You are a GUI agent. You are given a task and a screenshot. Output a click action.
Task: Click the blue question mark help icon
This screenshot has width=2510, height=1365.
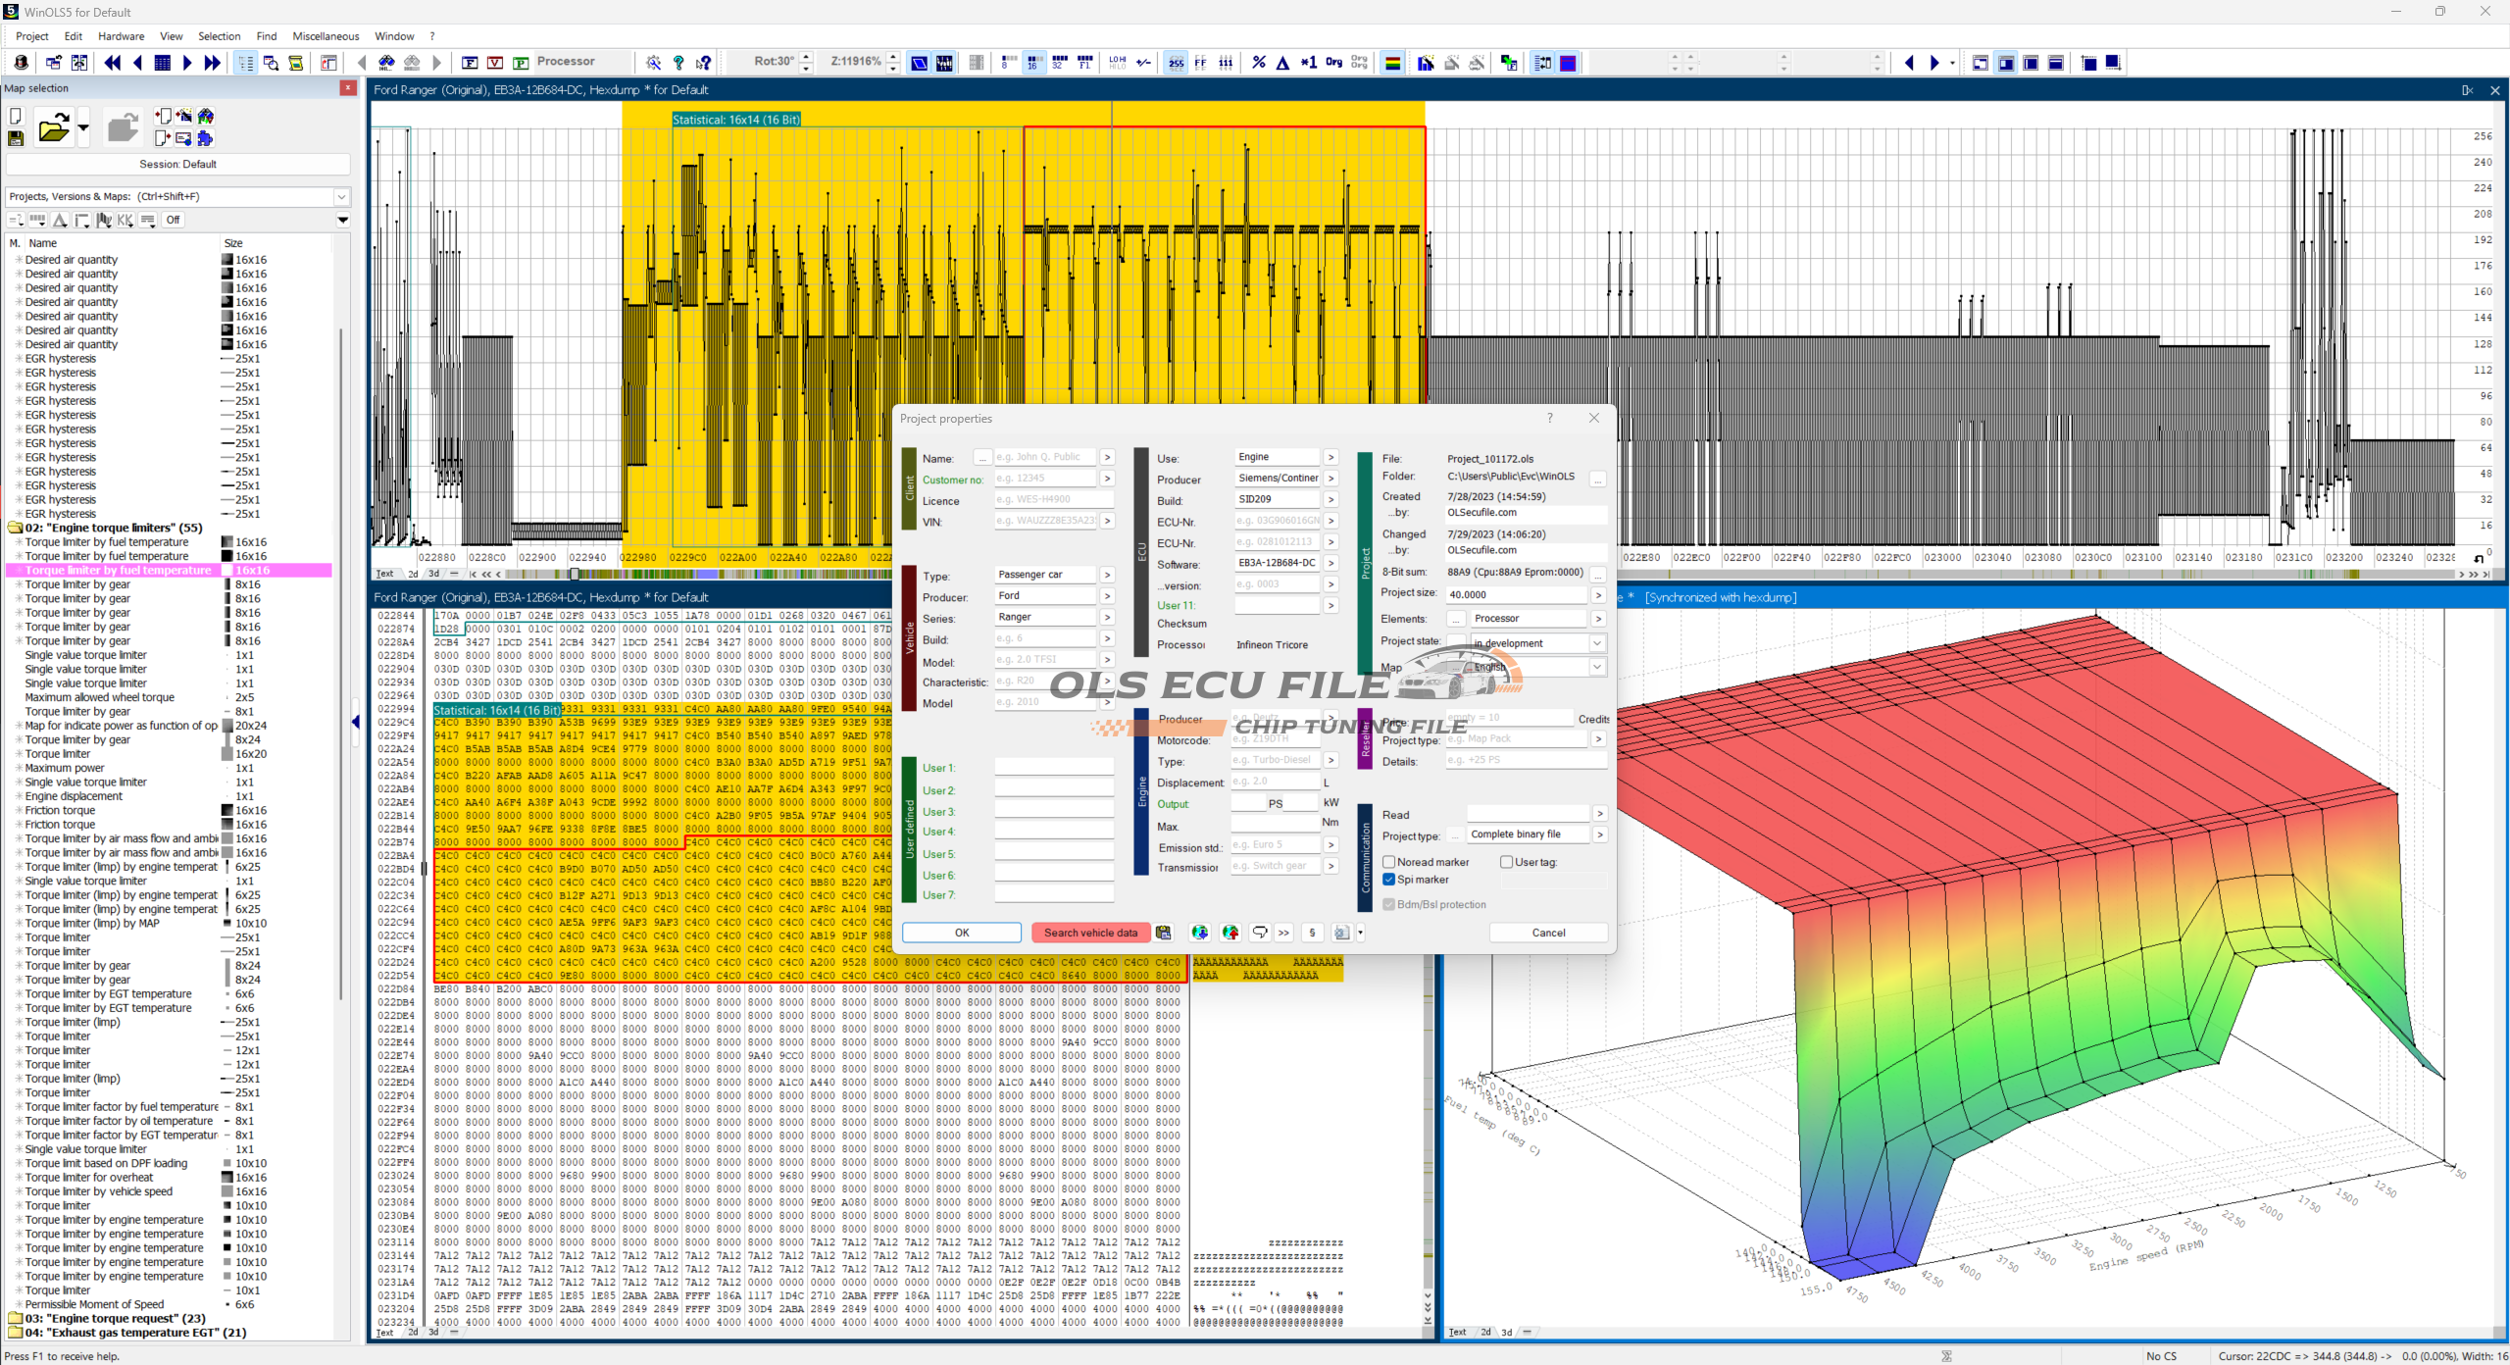coord(678,63)
